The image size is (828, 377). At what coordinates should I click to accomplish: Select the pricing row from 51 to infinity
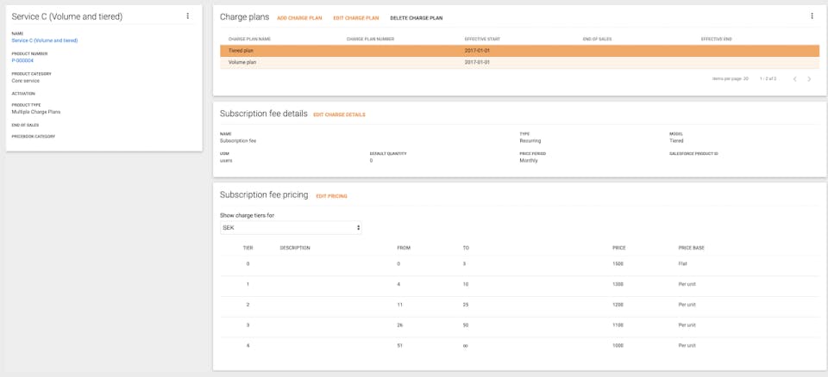pos(519,345)
